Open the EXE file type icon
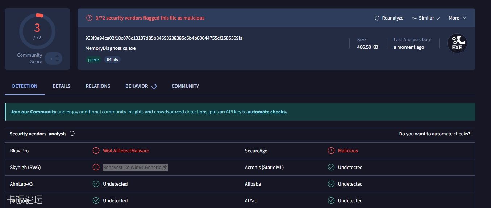The height and width of the screenshot is (208, 491). [x=457, y=43]
